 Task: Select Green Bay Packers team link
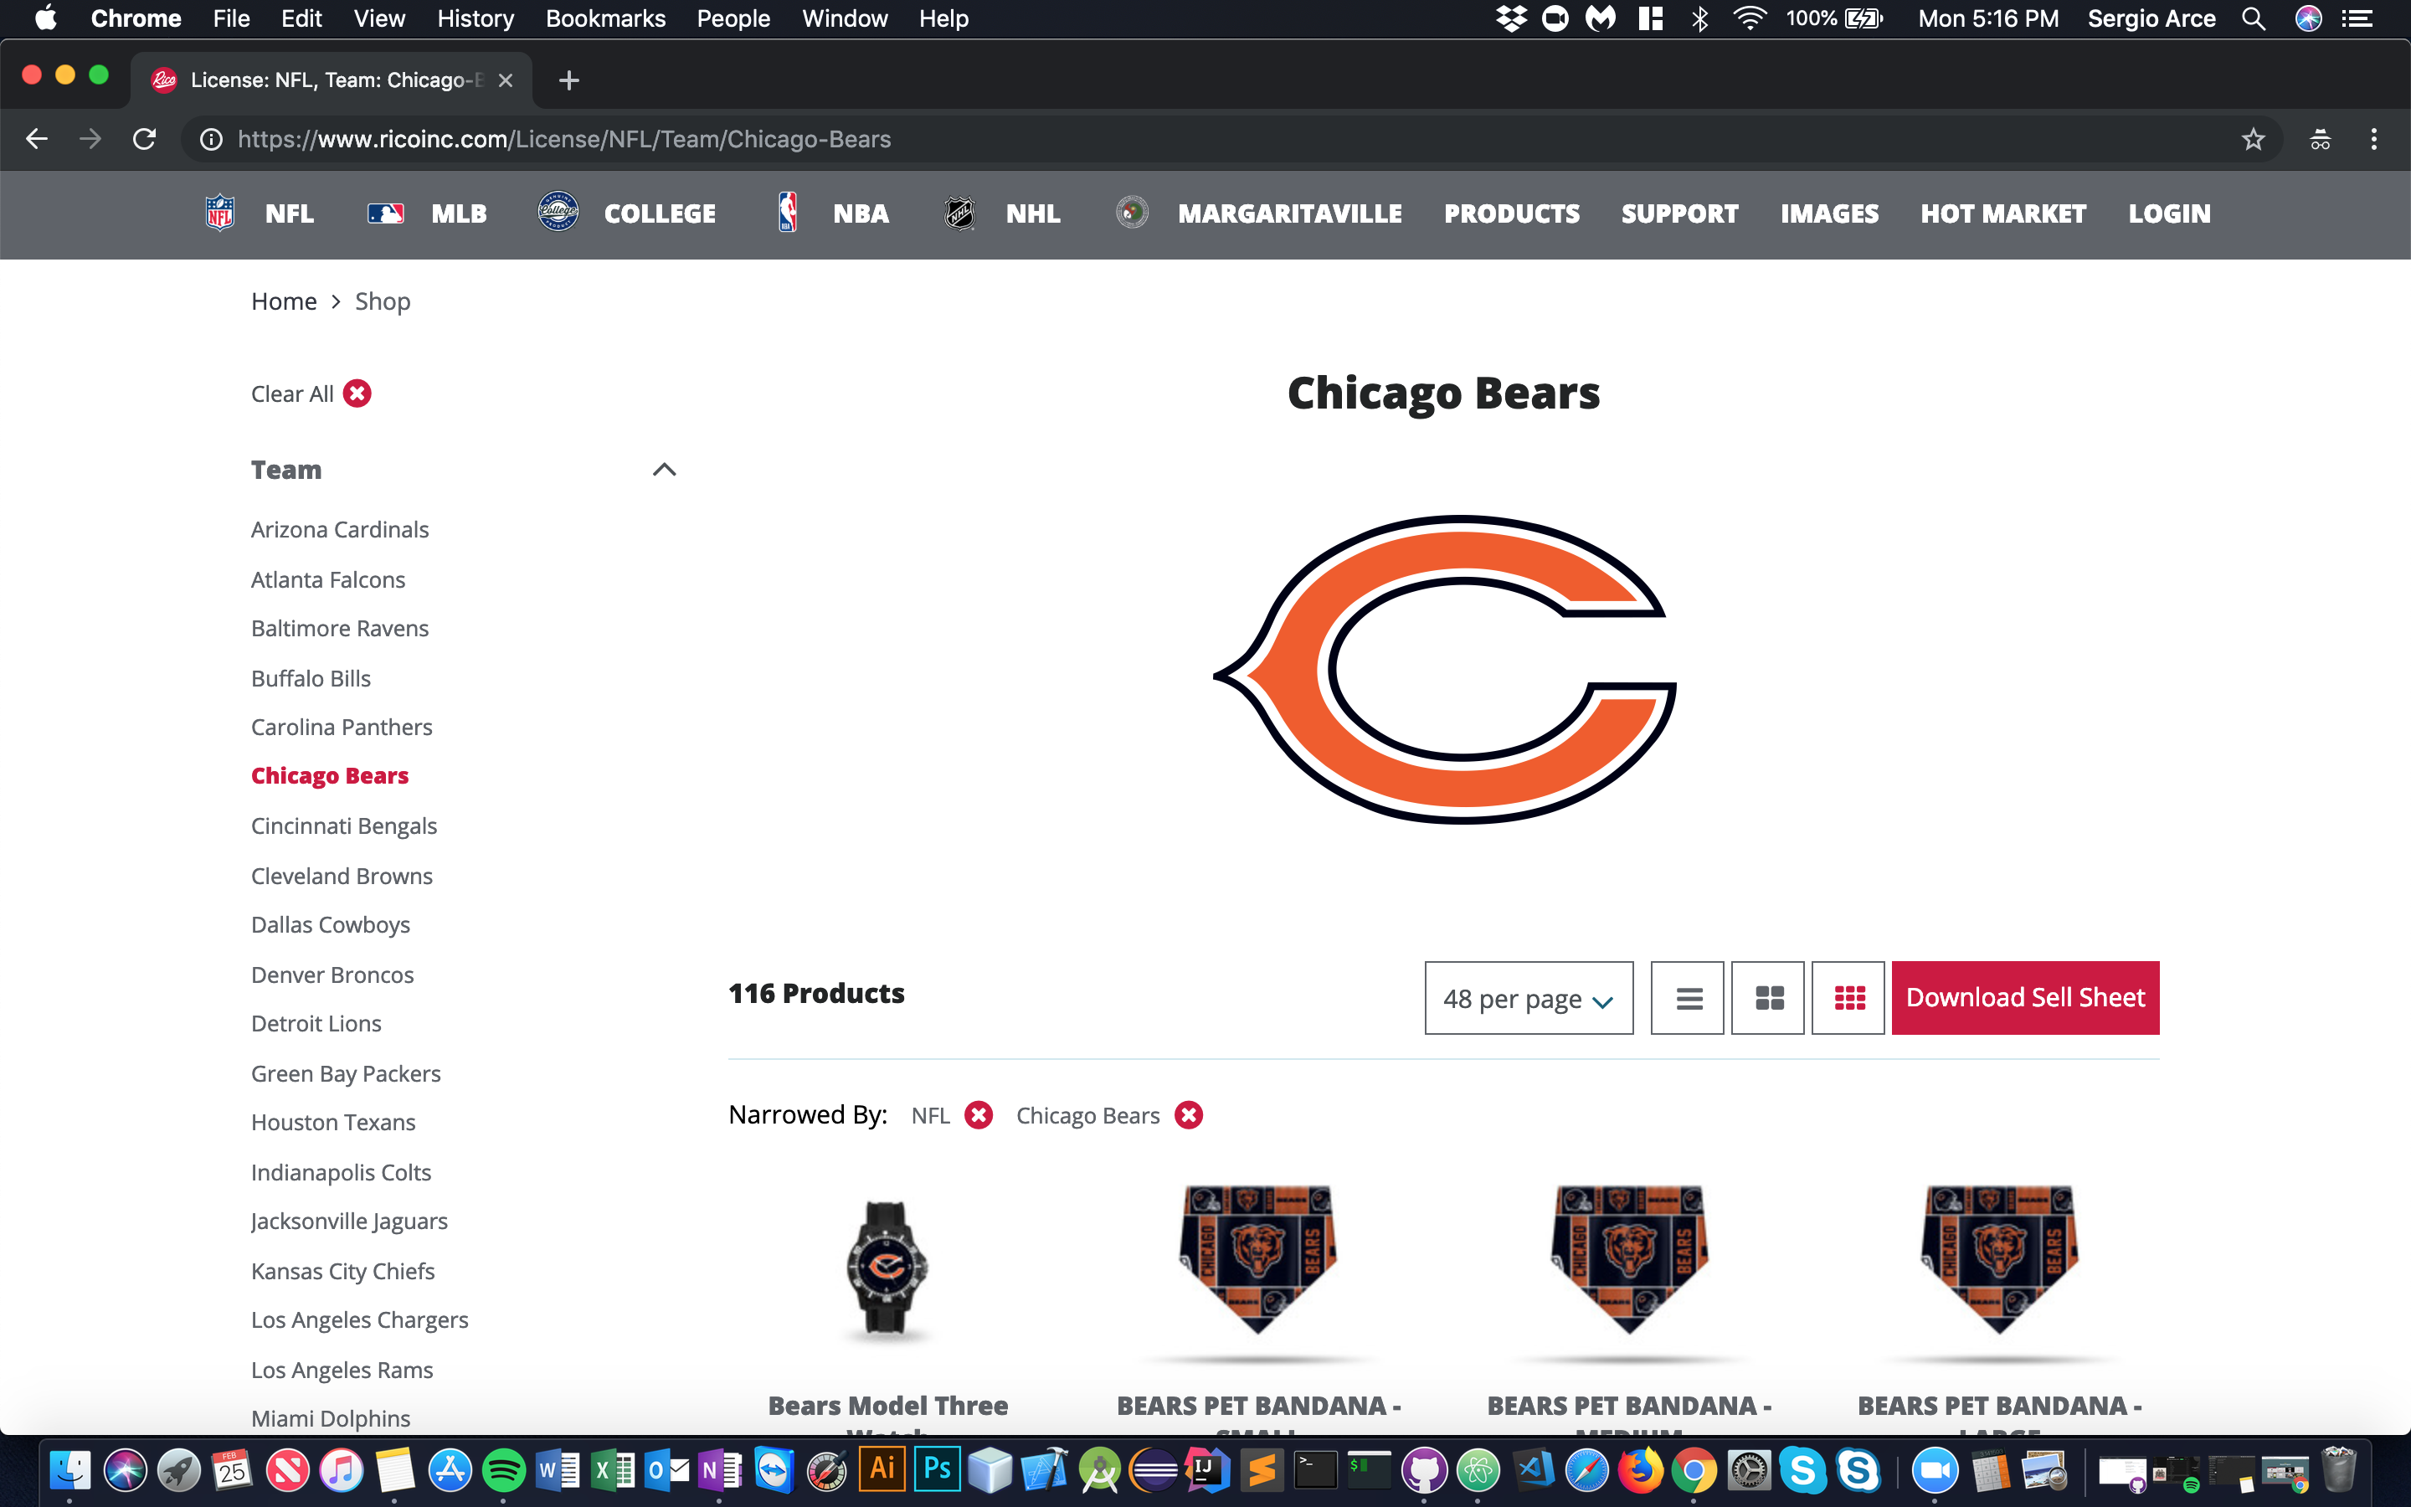(x=346, y=1073)
